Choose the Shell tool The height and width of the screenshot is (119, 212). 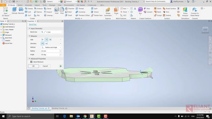[x=69, y=12]
